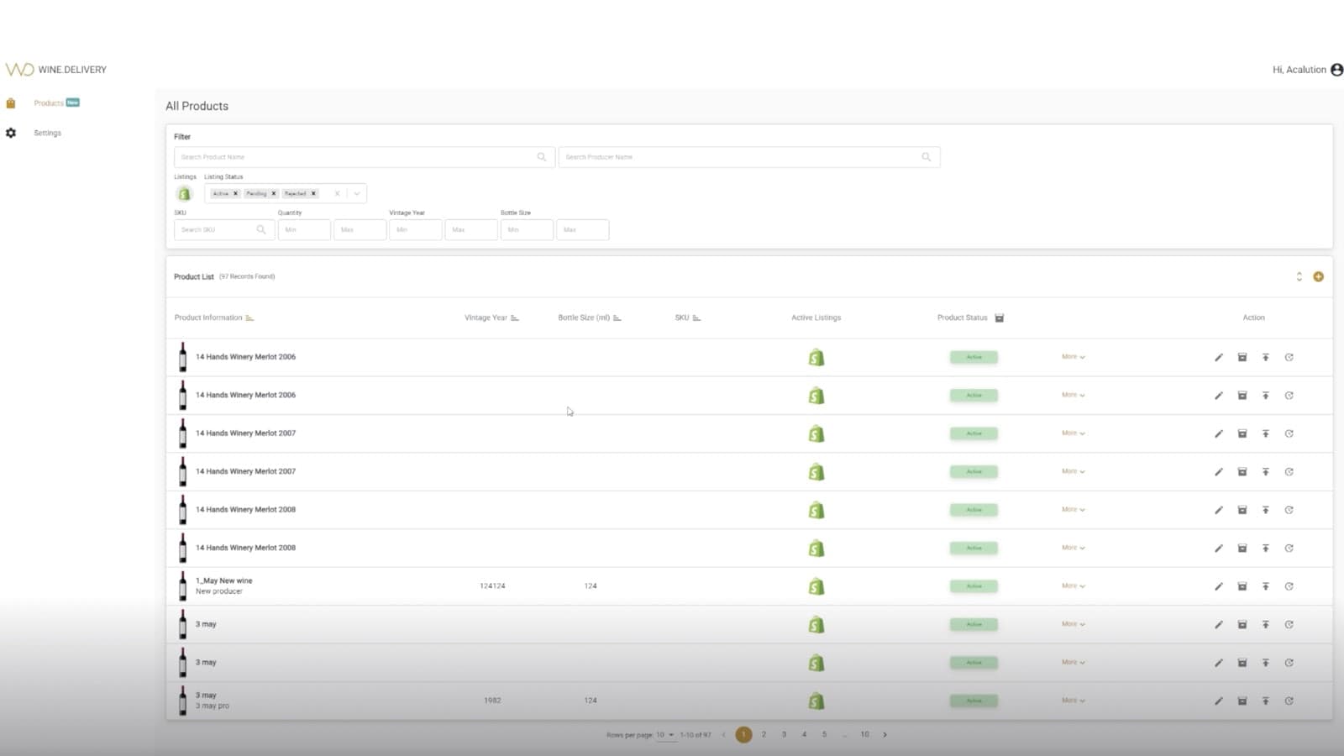Click upload icon for 1_May New wine
This screenshot has height=756, width=1344.
pyautogui.click(x=1266, y=586)
